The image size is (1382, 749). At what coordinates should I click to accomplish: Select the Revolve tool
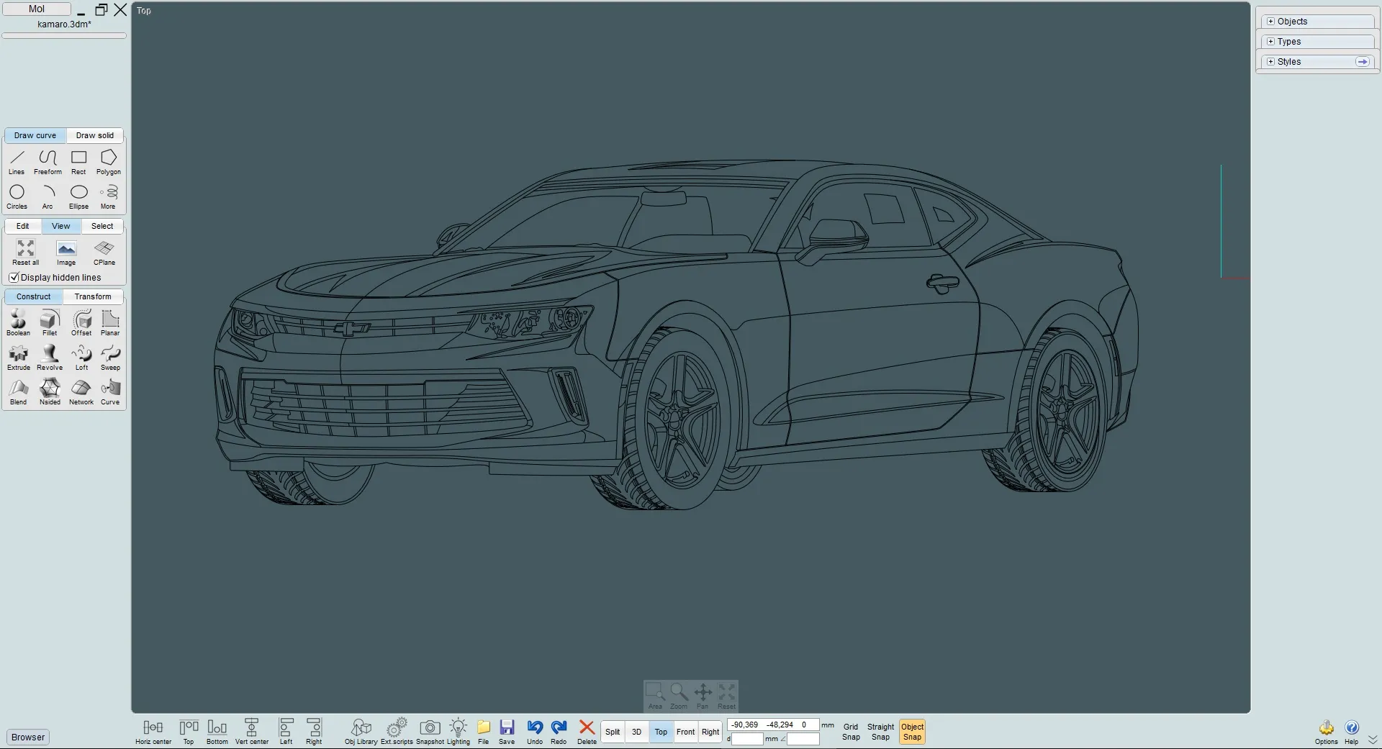pos(50,358)
